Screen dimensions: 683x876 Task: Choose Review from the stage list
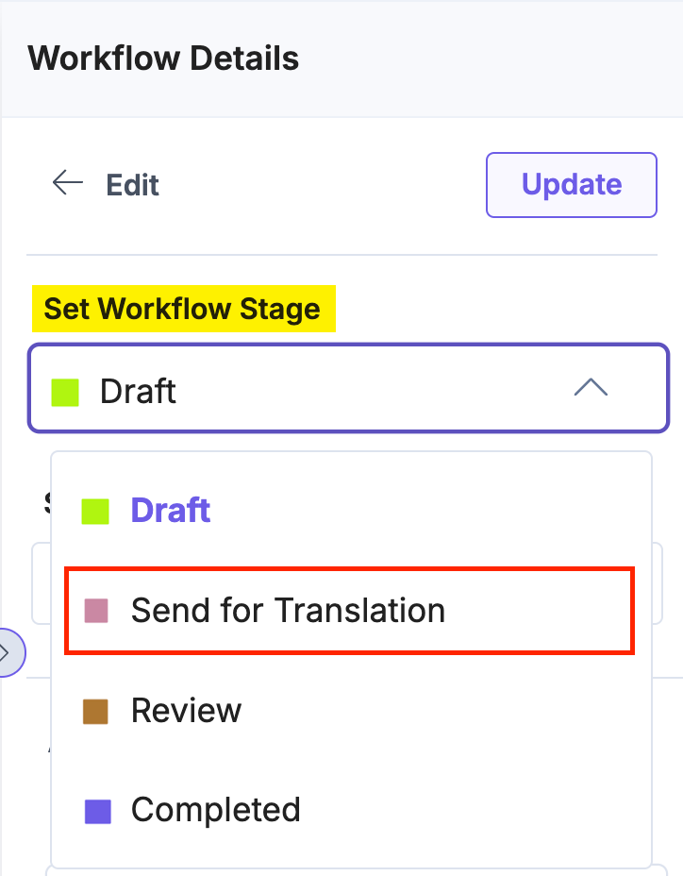[186, 710]
